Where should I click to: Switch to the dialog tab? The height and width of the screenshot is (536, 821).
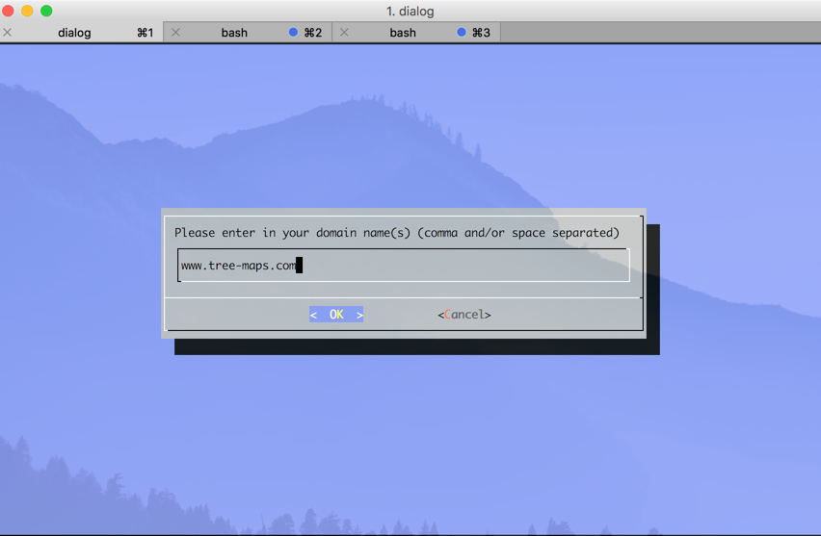[x=82, y=33]
